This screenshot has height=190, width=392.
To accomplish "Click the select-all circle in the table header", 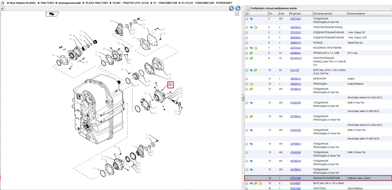I will (247, 13).
